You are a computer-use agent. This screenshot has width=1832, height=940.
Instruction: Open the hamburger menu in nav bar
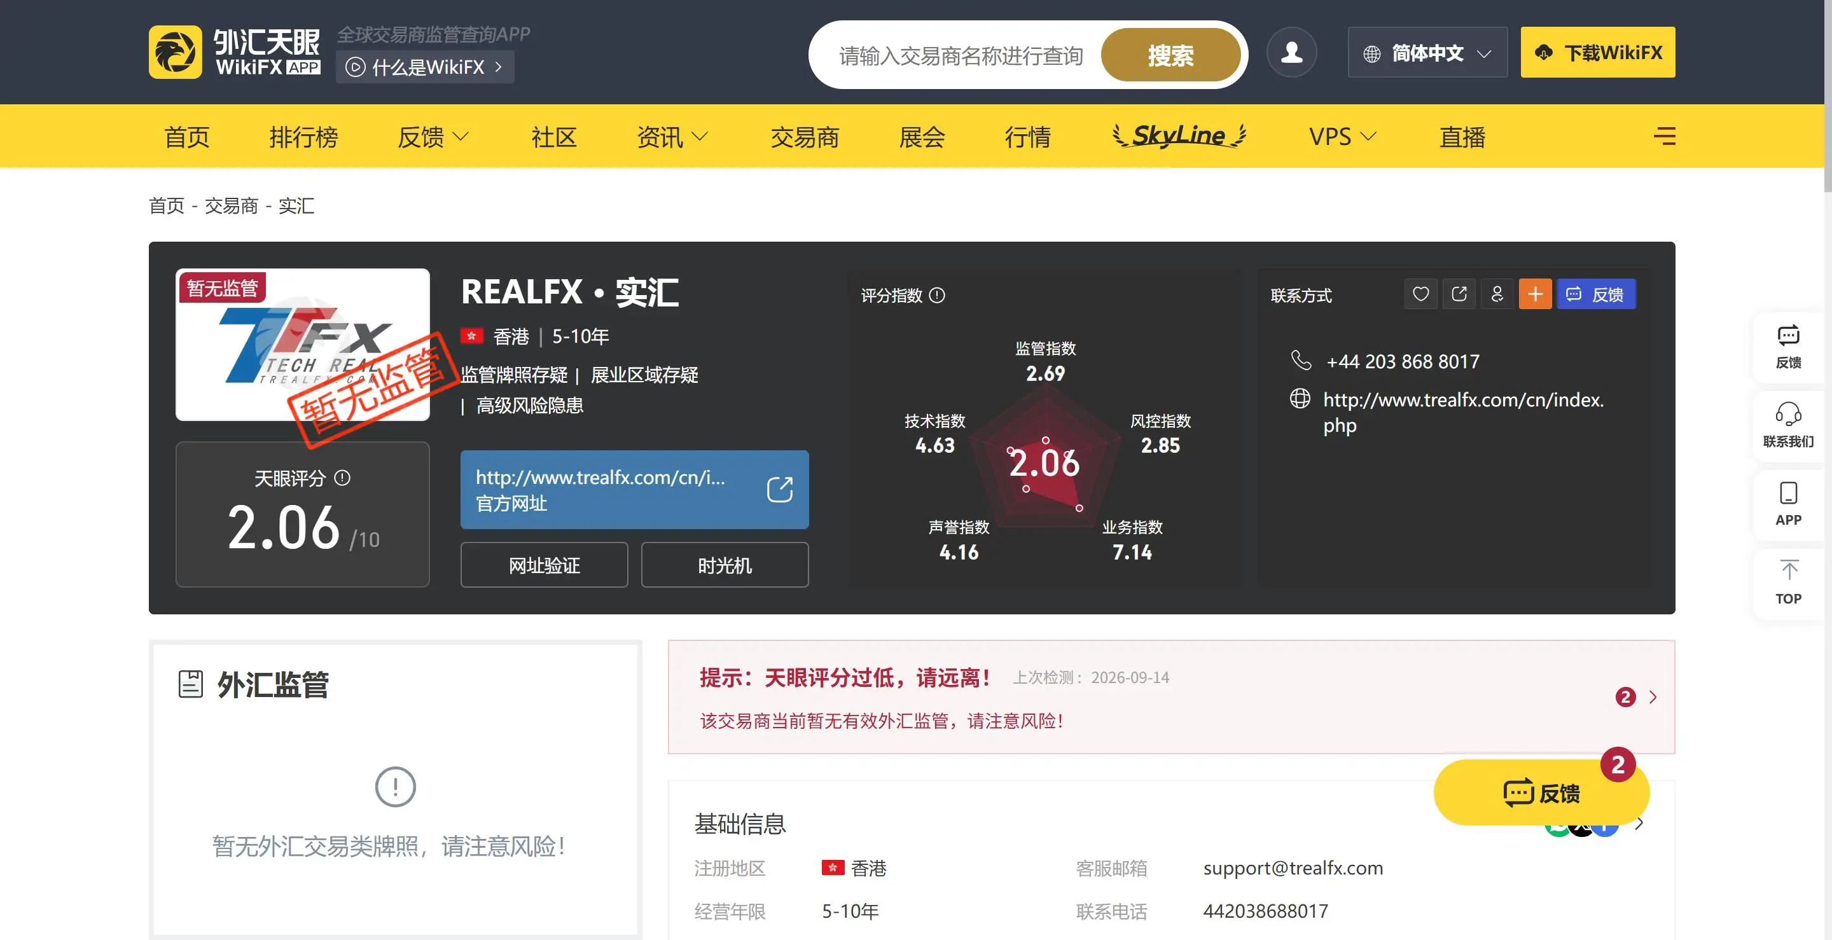point(1664,136)
